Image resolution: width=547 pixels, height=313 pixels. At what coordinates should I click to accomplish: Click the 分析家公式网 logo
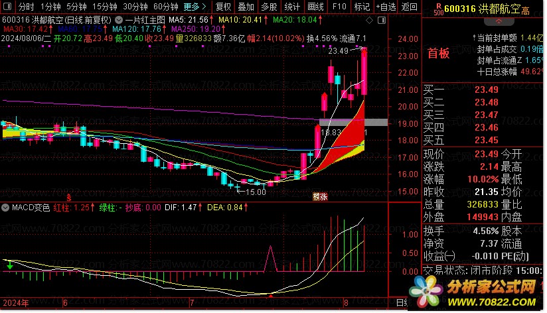pos(475,293)
